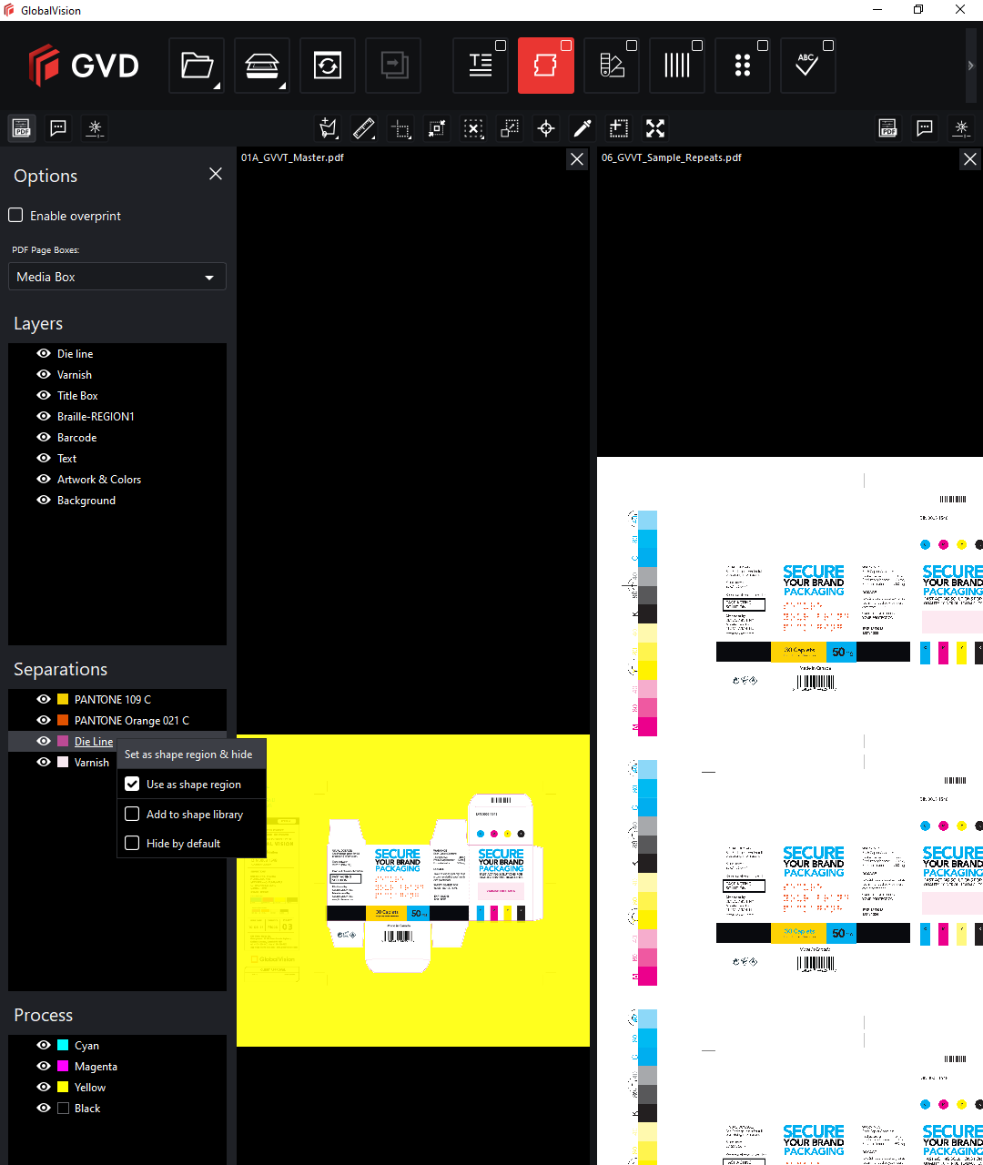The width and height of the screenshot is (983, 1165).
Task: Select the Barcode inspection mode
Action: point(677,66)
